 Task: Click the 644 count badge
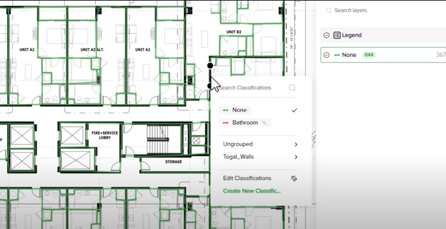pos(369,55)
